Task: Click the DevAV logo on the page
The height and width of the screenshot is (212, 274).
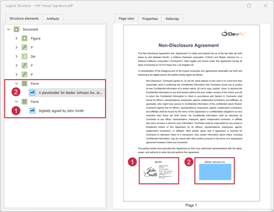Action: 234,33
